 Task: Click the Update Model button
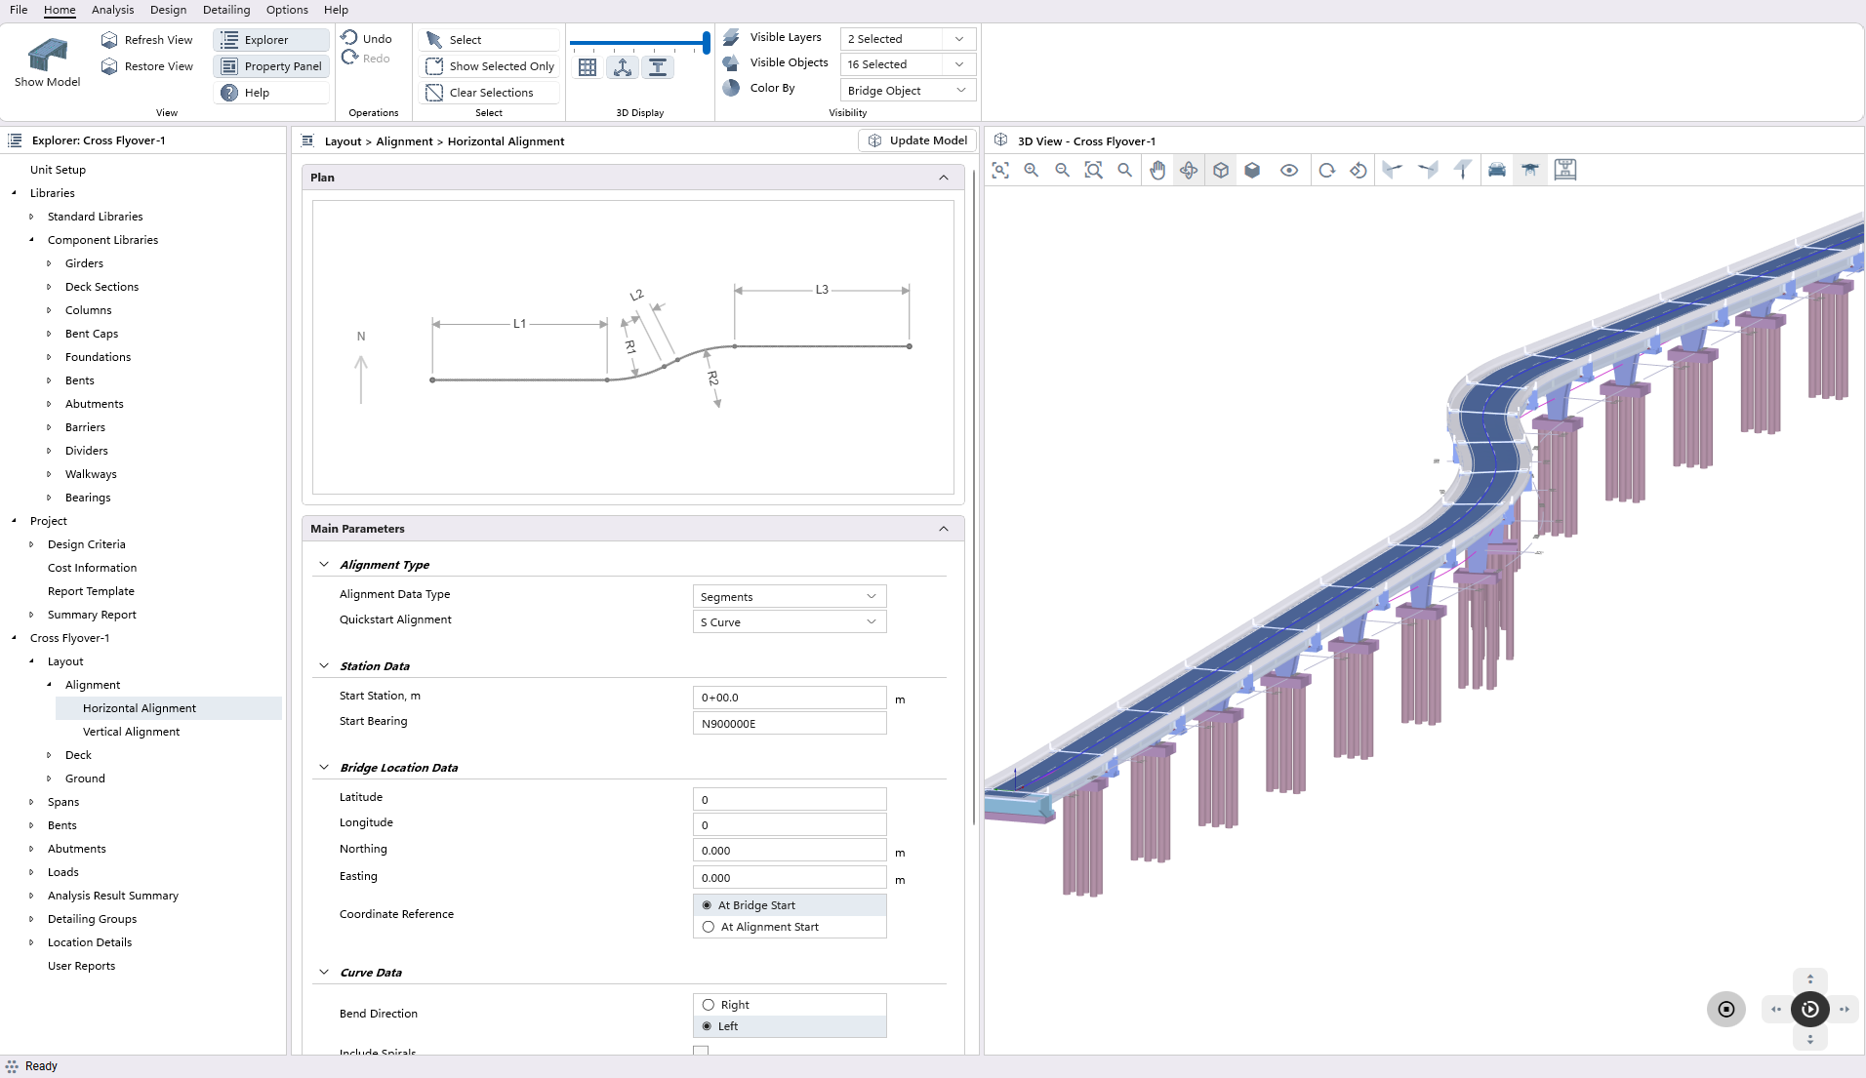917,140
